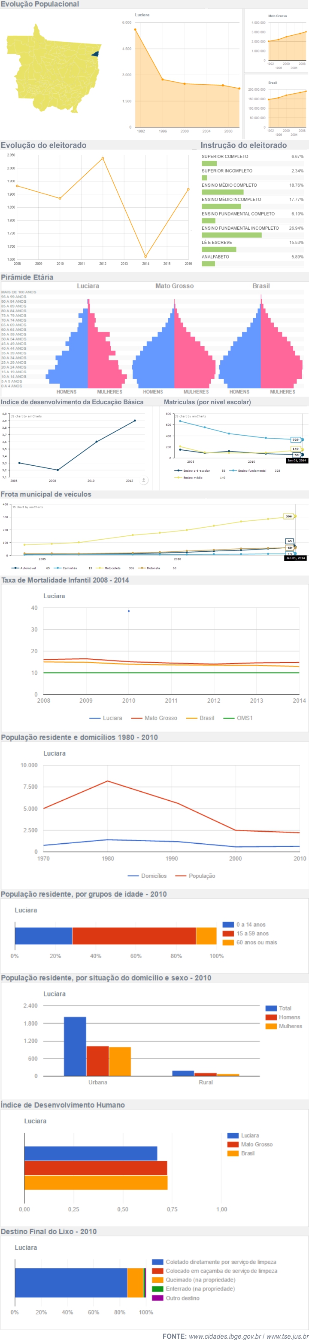
Task: Click the Caminhão legend marker icon
Action: pyautogui.click(x=58, y=568)
